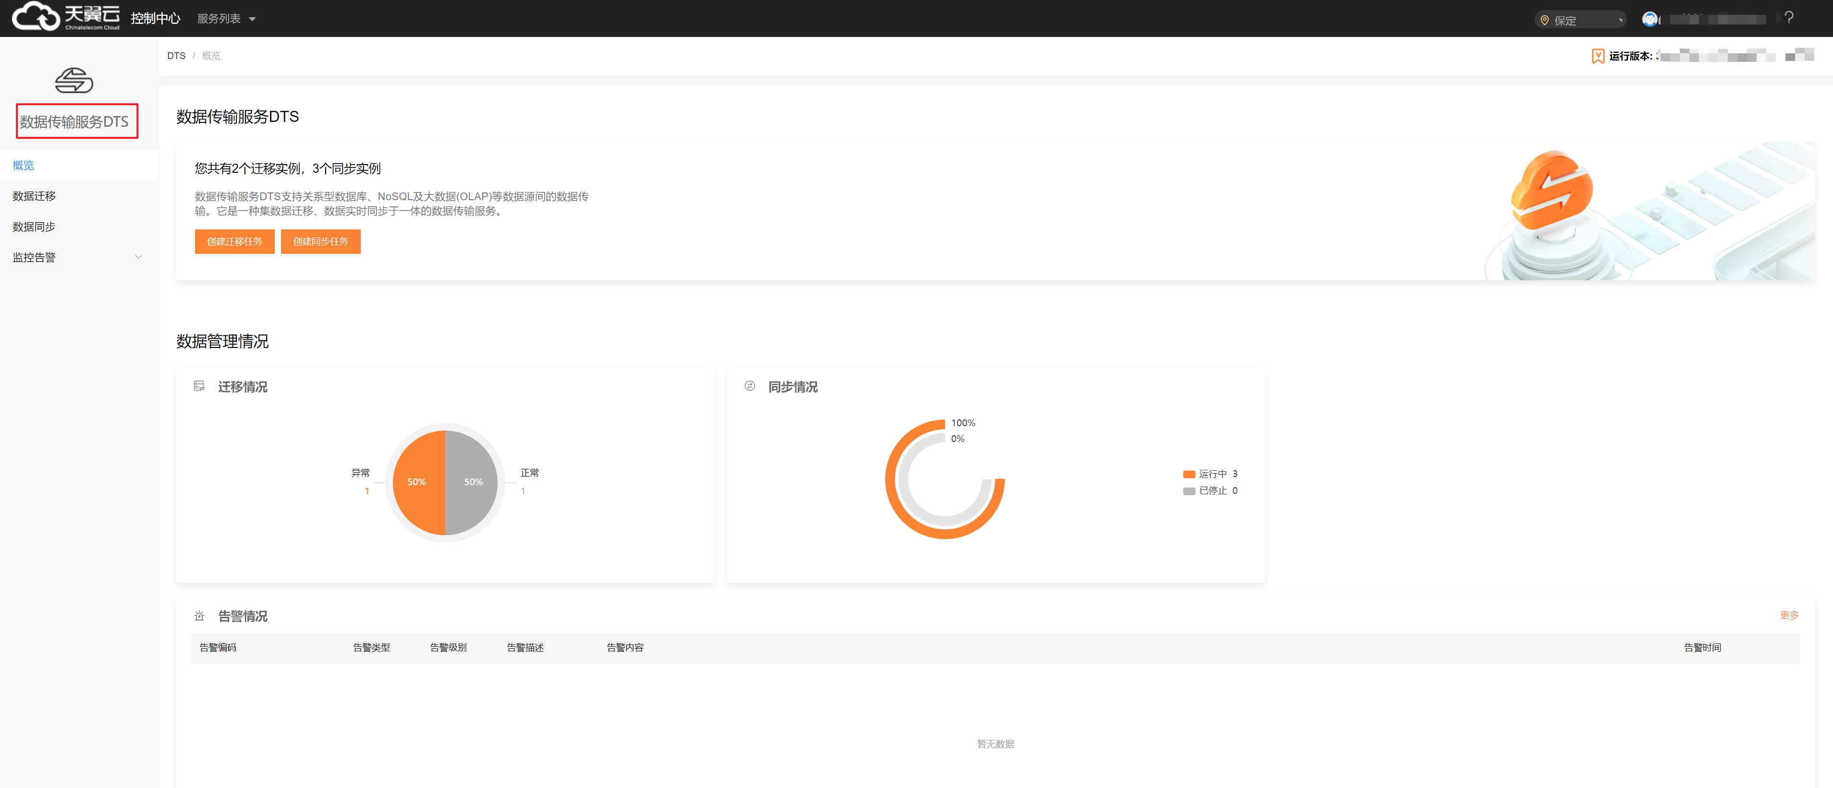This screenshot has height=788, width=1833.
Task: Open the help question mark icon
Action: 1789,18
